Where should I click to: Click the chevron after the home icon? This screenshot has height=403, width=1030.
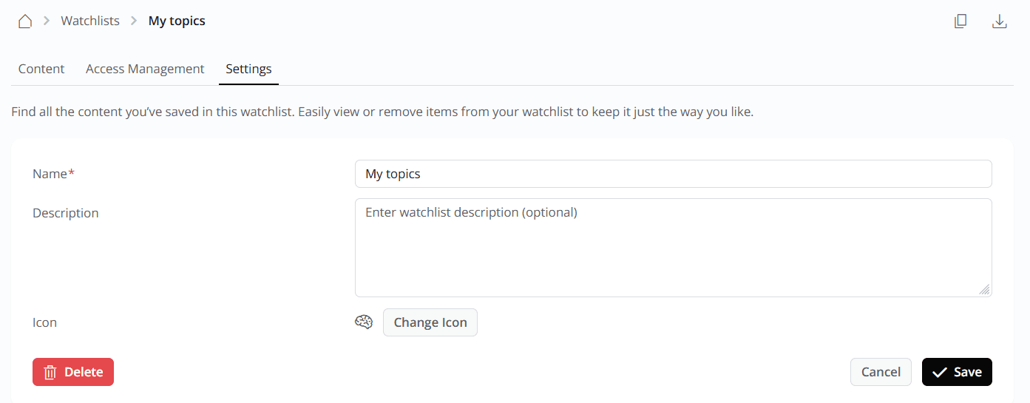pos(47,21)
